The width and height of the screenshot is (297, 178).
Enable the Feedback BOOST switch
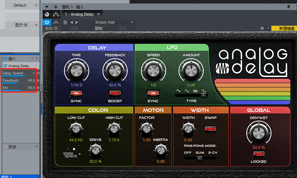click(115, 93)
